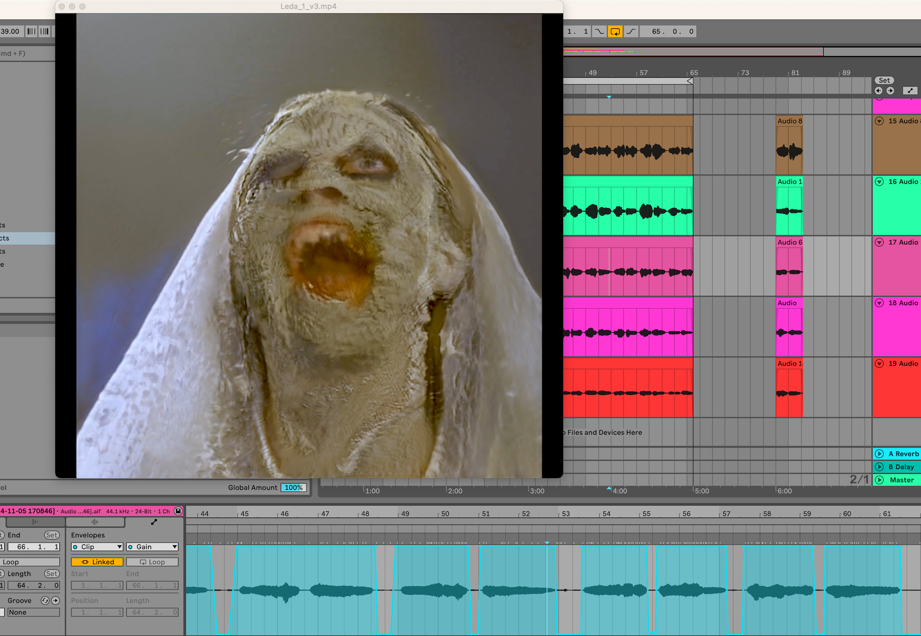Open the envelopes tab in clip view

(154, 522)
